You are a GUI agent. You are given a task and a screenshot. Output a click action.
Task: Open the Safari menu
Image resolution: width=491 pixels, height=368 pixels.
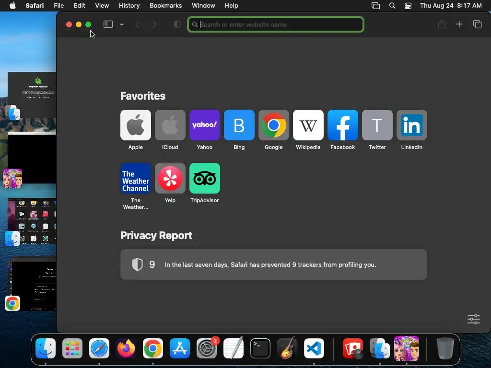coord(35,6)
